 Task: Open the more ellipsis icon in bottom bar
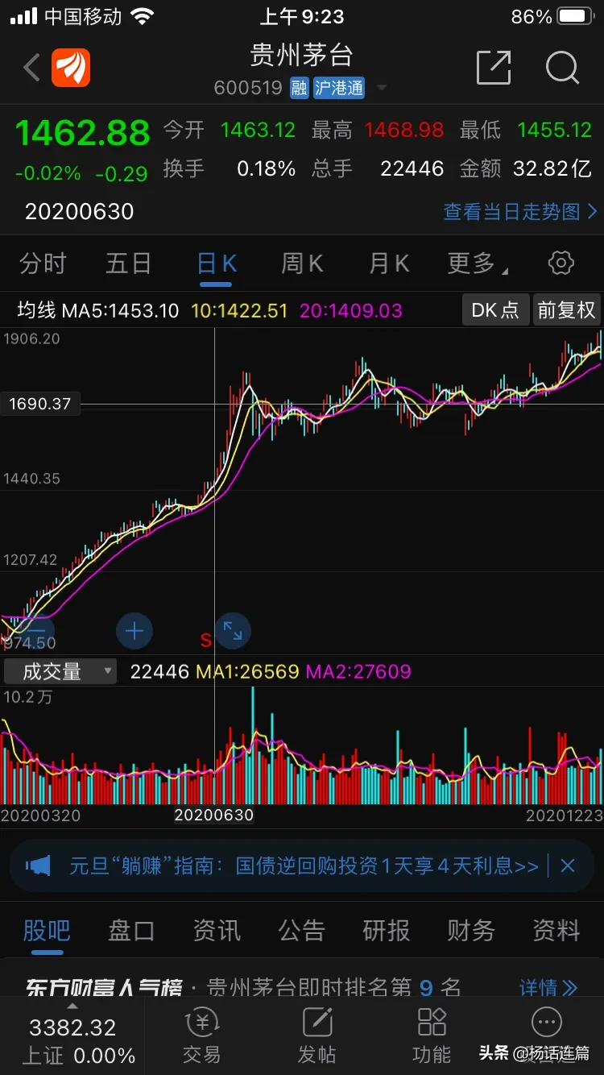point(547,1023)
